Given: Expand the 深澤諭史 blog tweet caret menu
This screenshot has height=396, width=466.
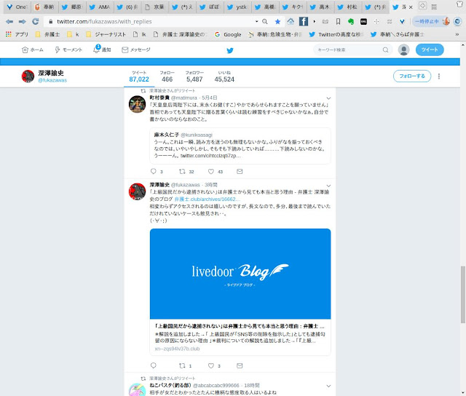Looking at the screenshot, I should [328, 186].
